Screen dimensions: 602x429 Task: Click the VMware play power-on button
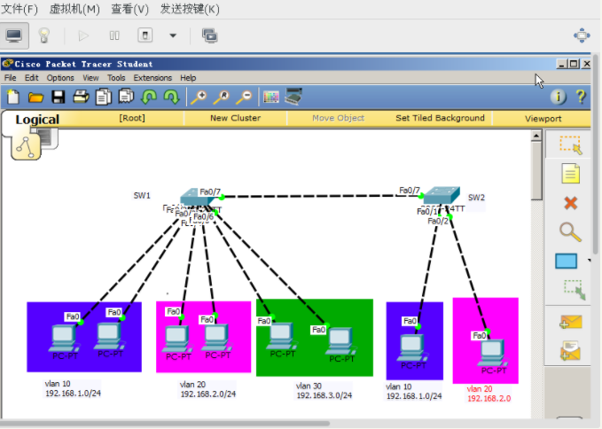pyautogui.click(x=83, y=35)
